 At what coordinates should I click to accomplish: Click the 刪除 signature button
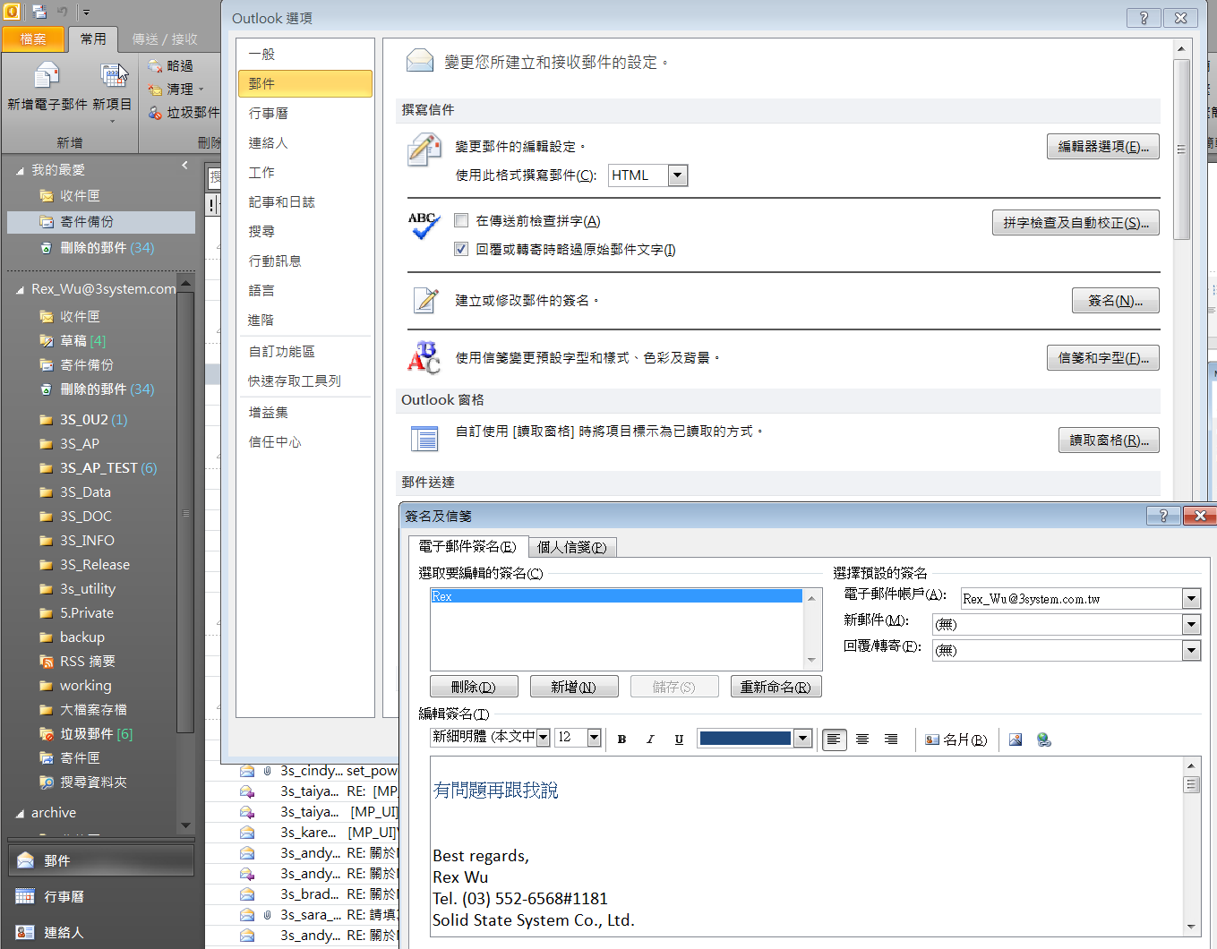(x=474, y=687)
